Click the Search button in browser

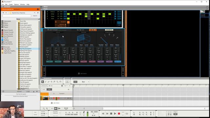click(x=35, y=16)
